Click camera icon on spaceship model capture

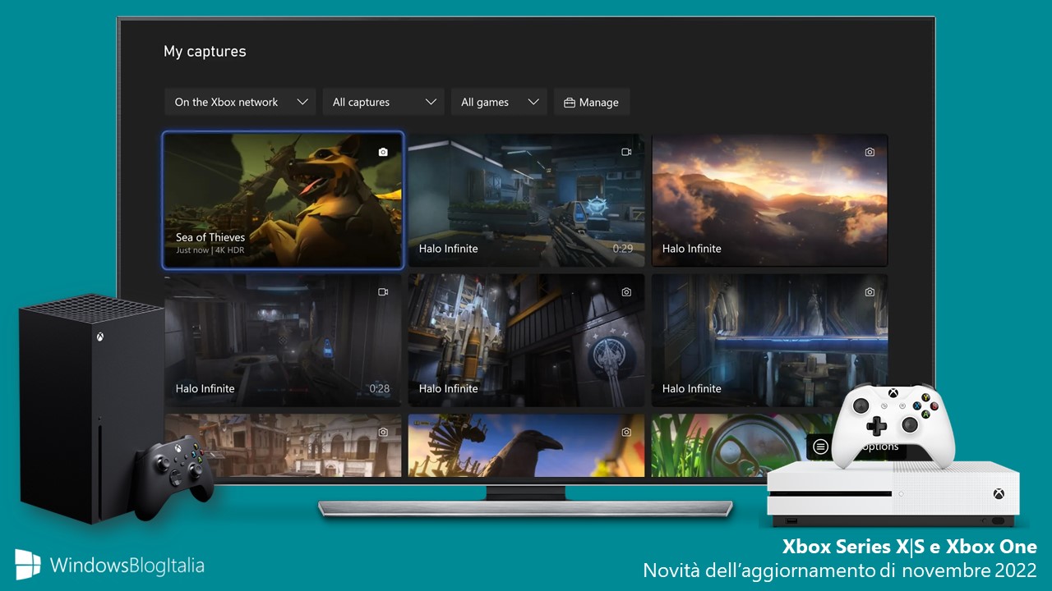[x=626, y=292]
